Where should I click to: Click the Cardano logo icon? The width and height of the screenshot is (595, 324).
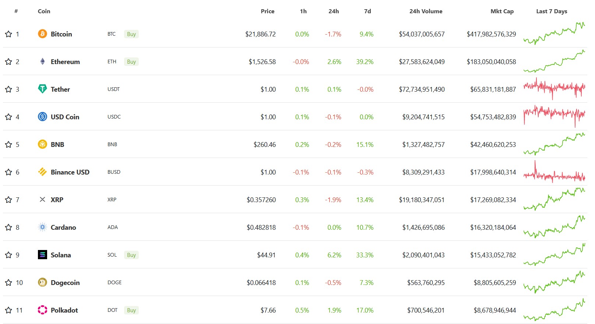click(42, 227)
